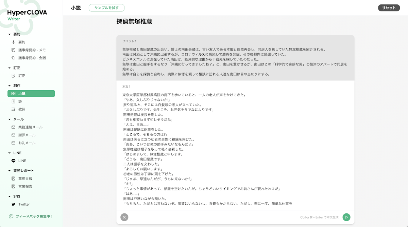408x227 pixels.
Task: Collapse the 創作 section
Action: click(10, 86)
